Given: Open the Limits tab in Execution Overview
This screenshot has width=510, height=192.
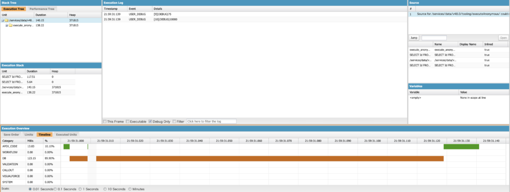Looking at the screenshot, I should click(29, 134).
